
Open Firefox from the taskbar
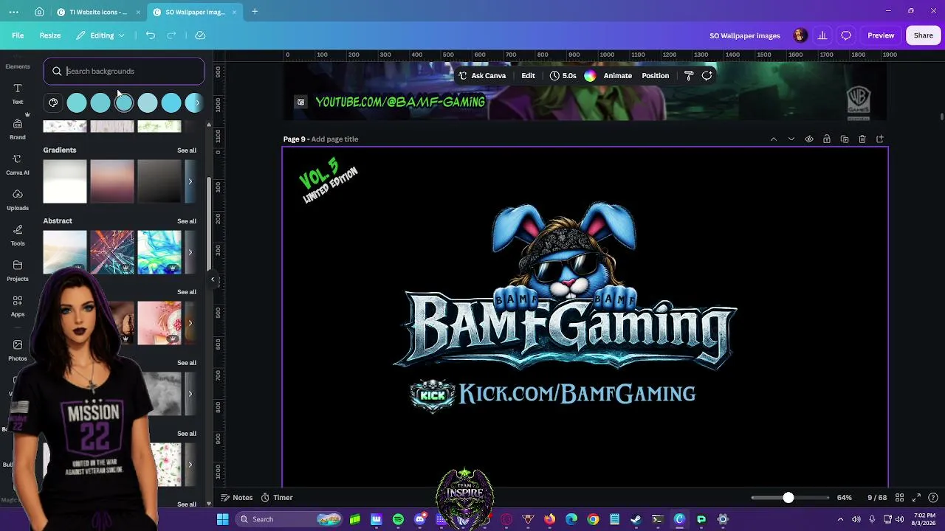(549, 519)
